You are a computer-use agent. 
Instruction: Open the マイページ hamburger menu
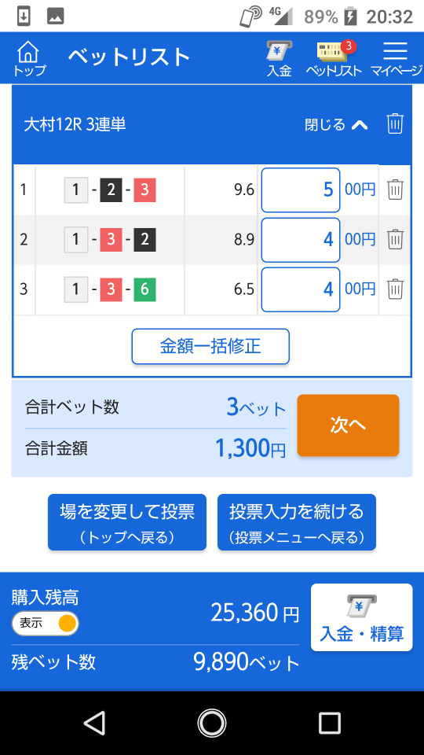click(x=396, y=59)
